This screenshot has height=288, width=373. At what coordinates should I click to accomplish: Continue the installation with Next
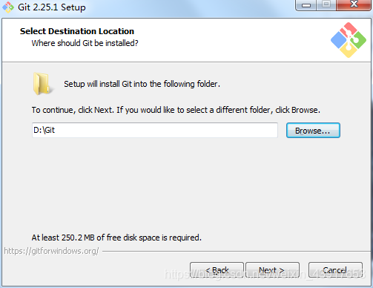click(272, 270)
